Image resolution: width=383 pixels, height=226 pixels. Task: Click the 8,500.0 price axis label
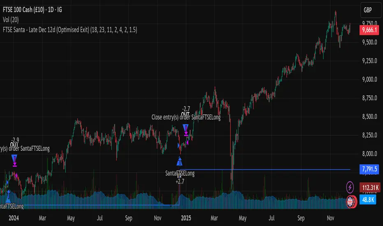369,117
